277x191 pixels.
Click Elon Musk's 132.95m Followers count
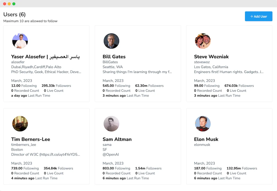click(x=242, y=168)
